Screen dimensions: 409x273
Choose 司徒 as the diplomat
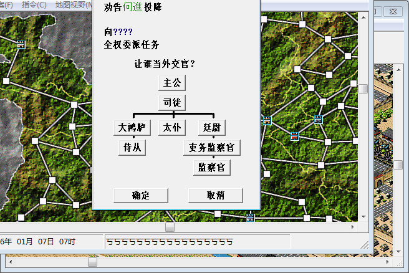coord(172,102)
